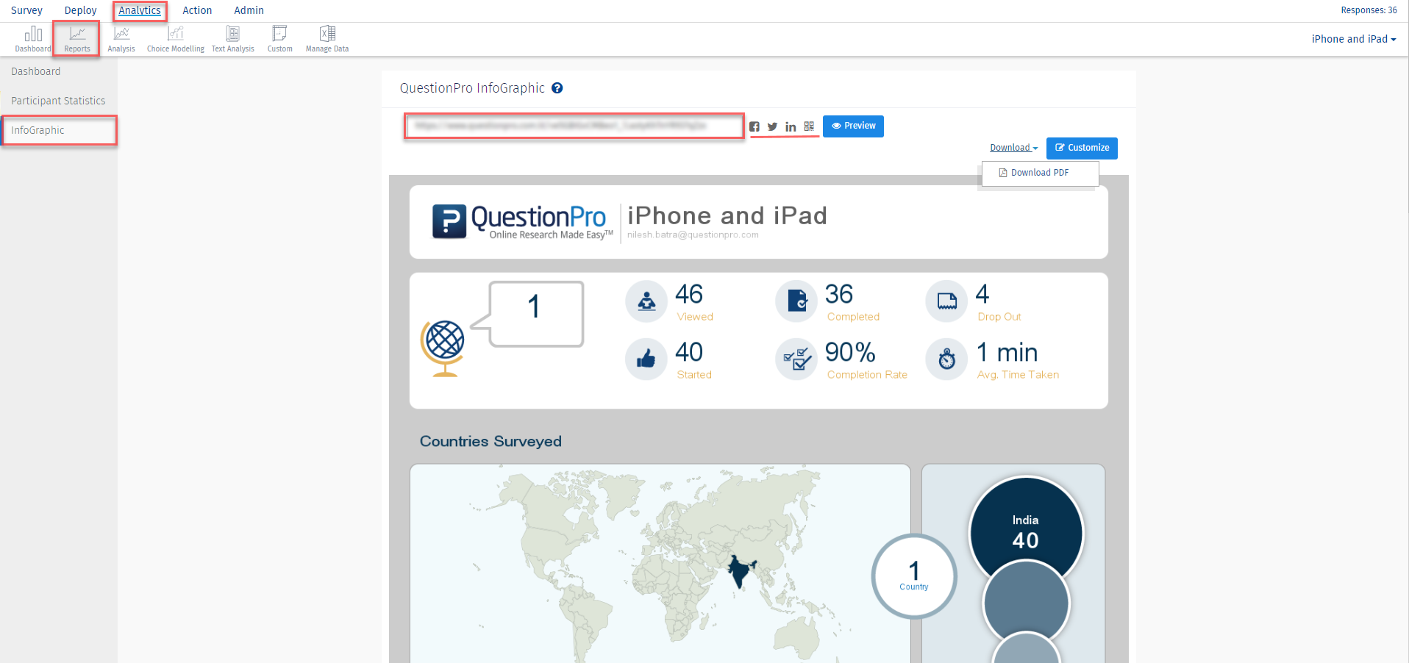Select Participant Statistics in the sidebar
Image resolution: width=1409 pixels, height=663 pixels.
pyautogui.click(x=59, y=101)
